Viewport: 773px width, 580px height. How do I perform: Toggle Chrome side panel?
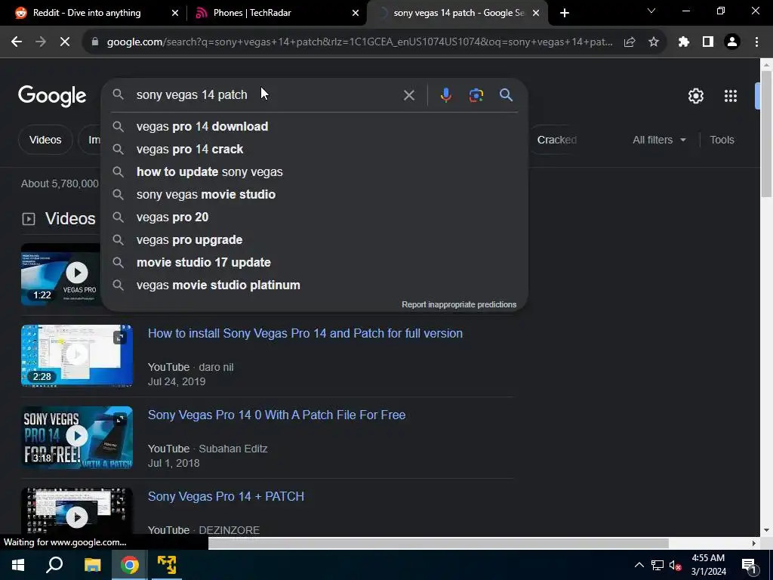708,42
